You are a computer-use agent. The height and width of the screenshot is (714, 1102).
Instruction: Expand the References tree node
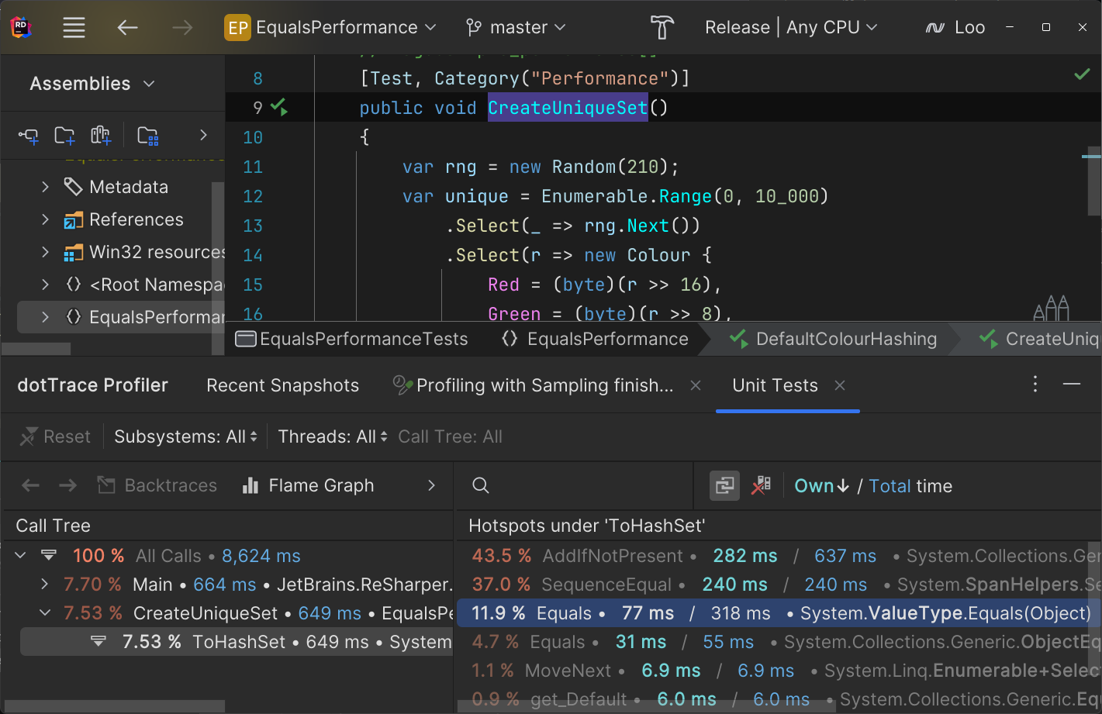click(x=45, y=219)
